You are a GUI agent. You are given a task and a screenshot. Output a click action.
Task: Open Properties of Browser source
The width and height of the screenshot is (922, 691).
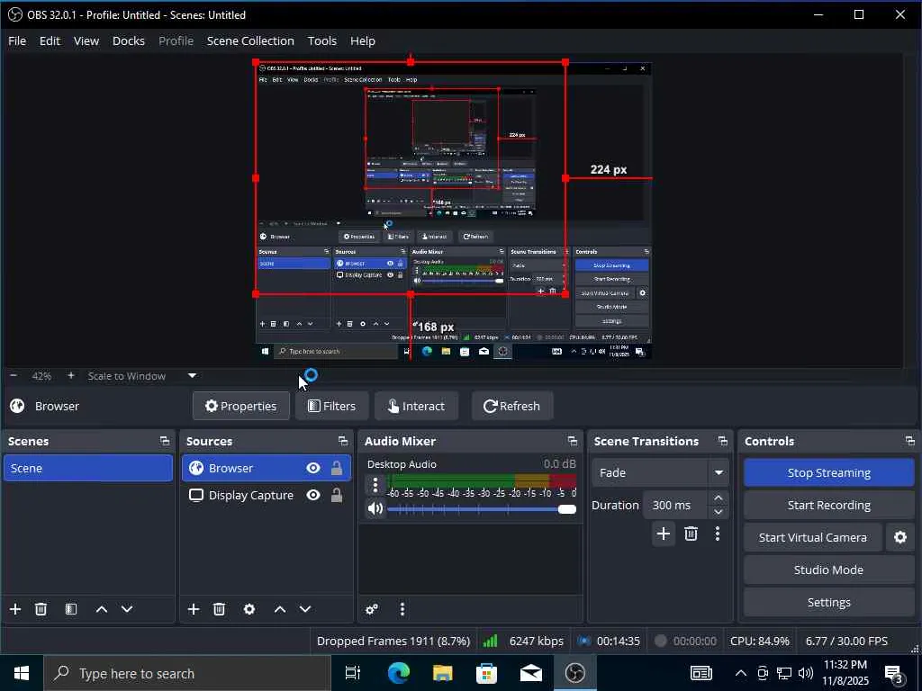pos(241,406)
